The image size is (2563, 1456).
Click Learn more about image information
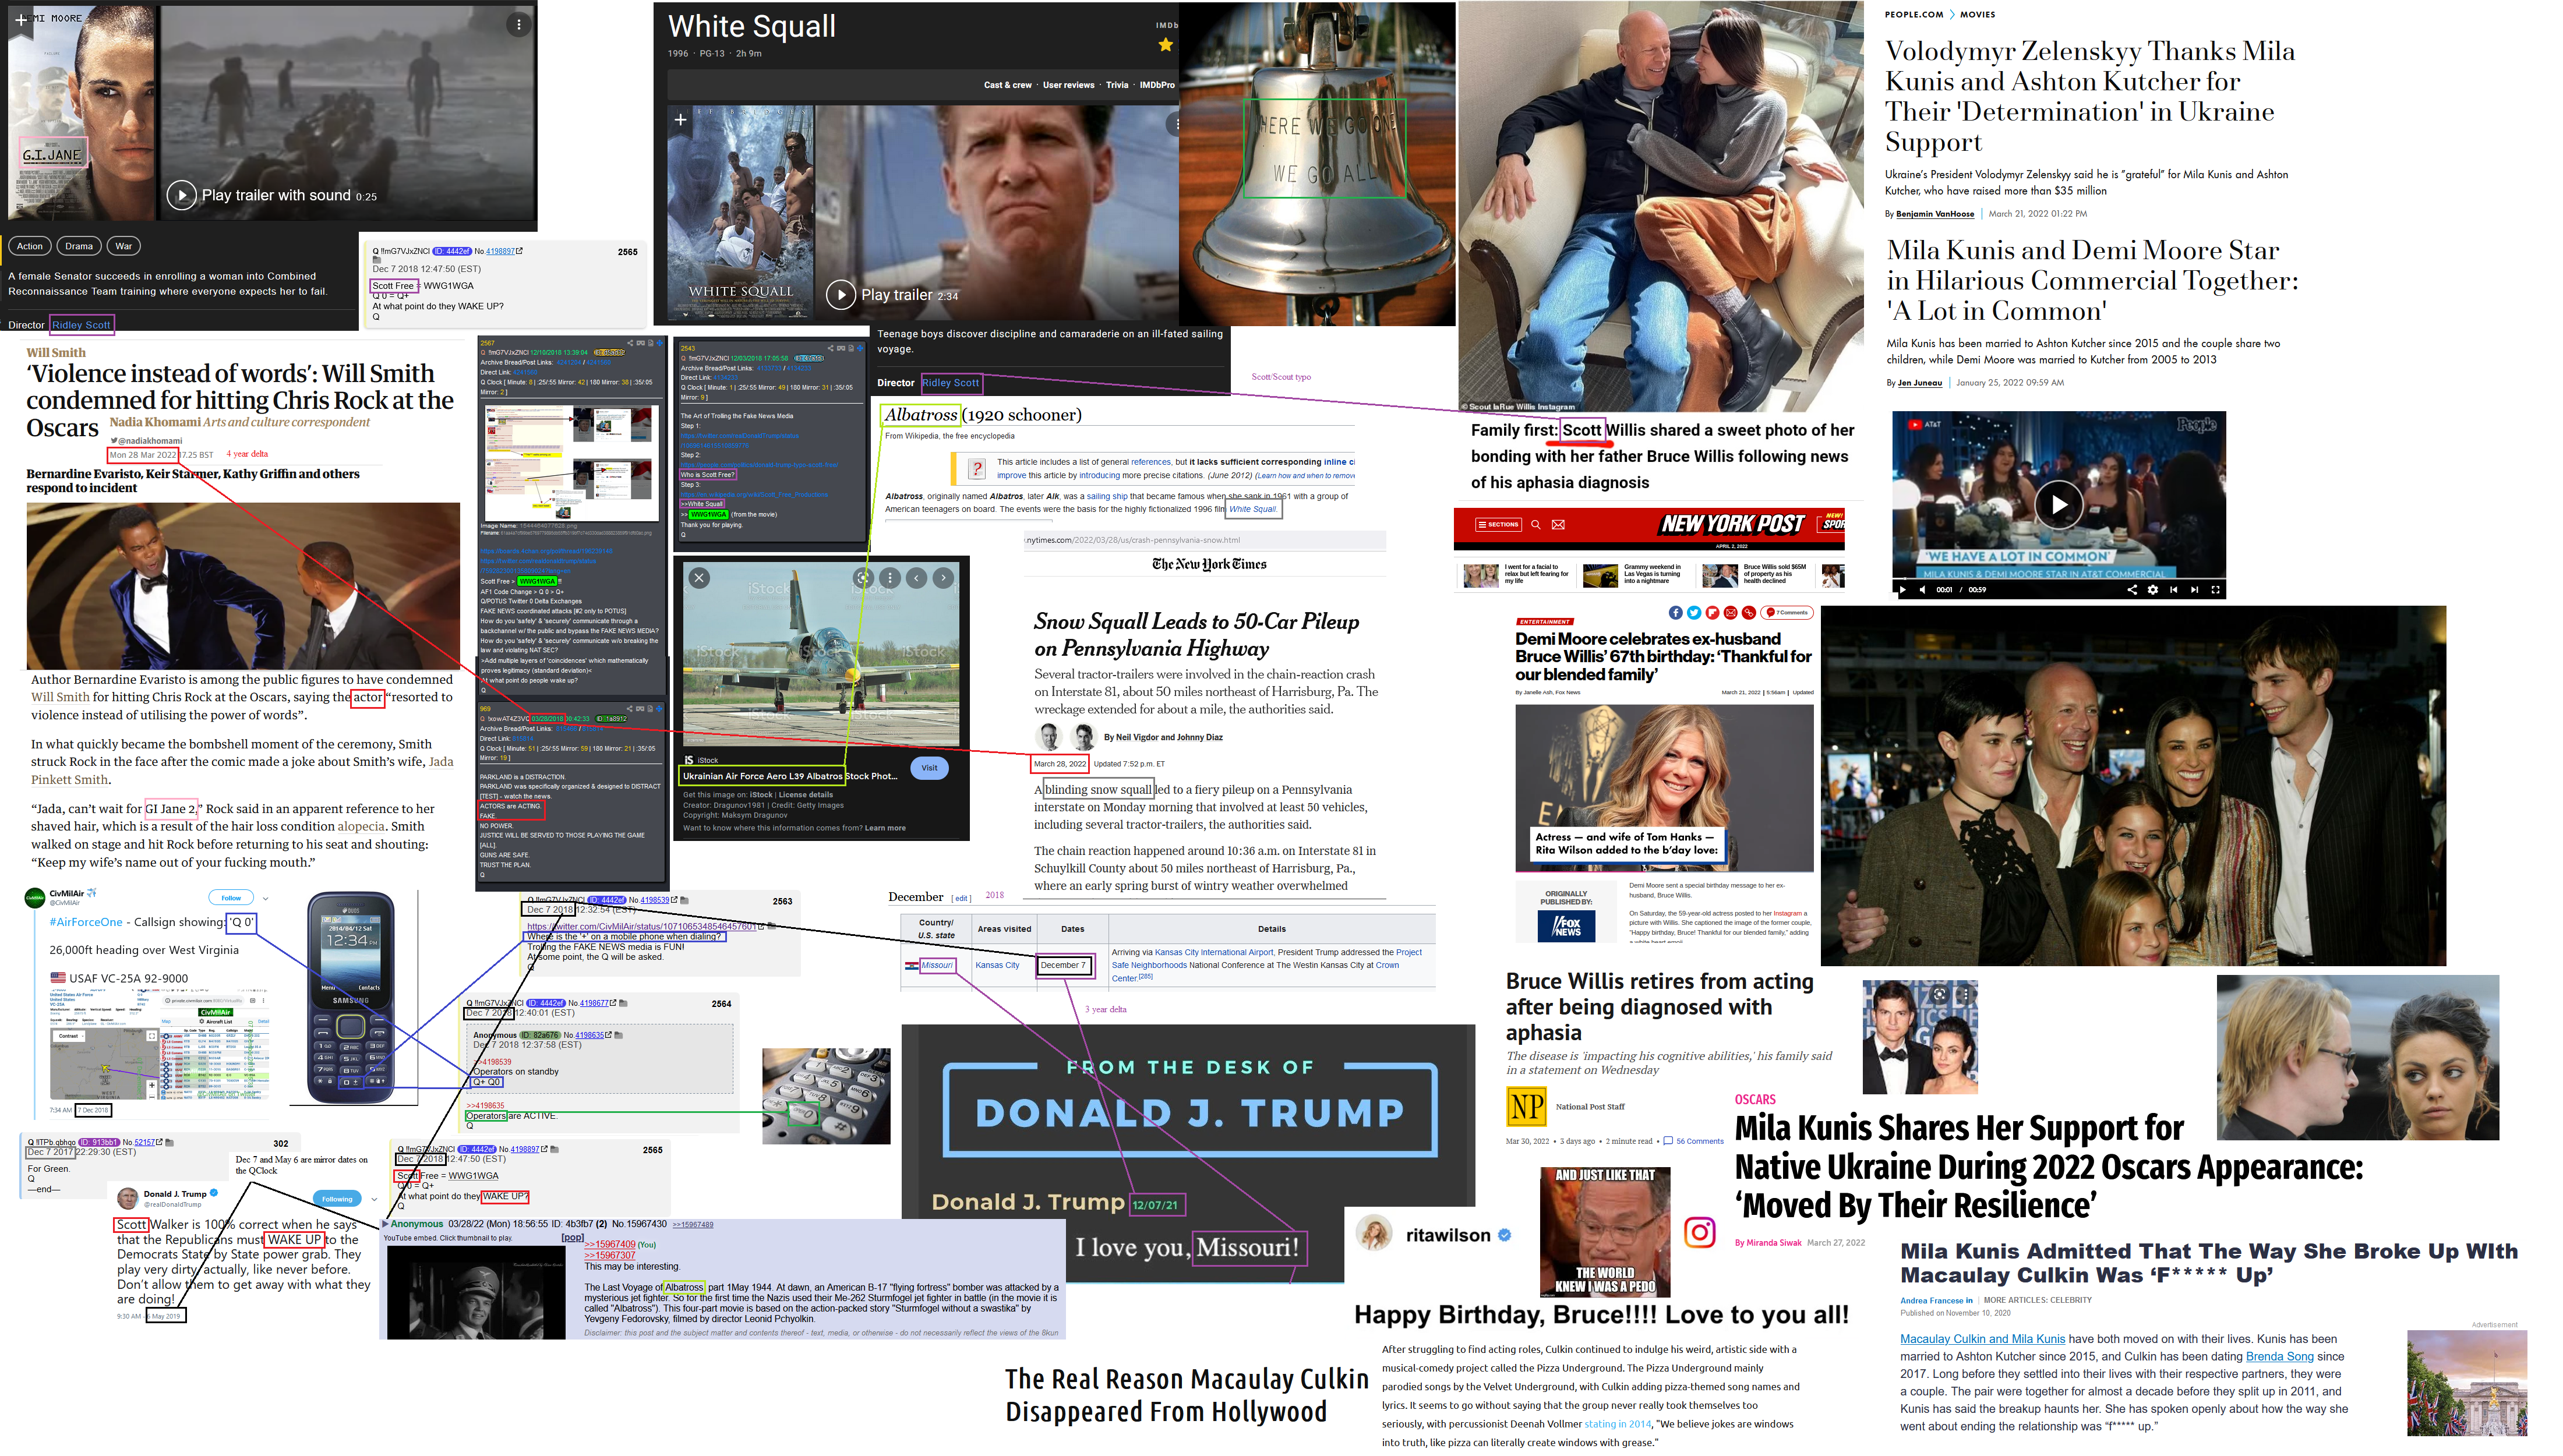[884, 828]
